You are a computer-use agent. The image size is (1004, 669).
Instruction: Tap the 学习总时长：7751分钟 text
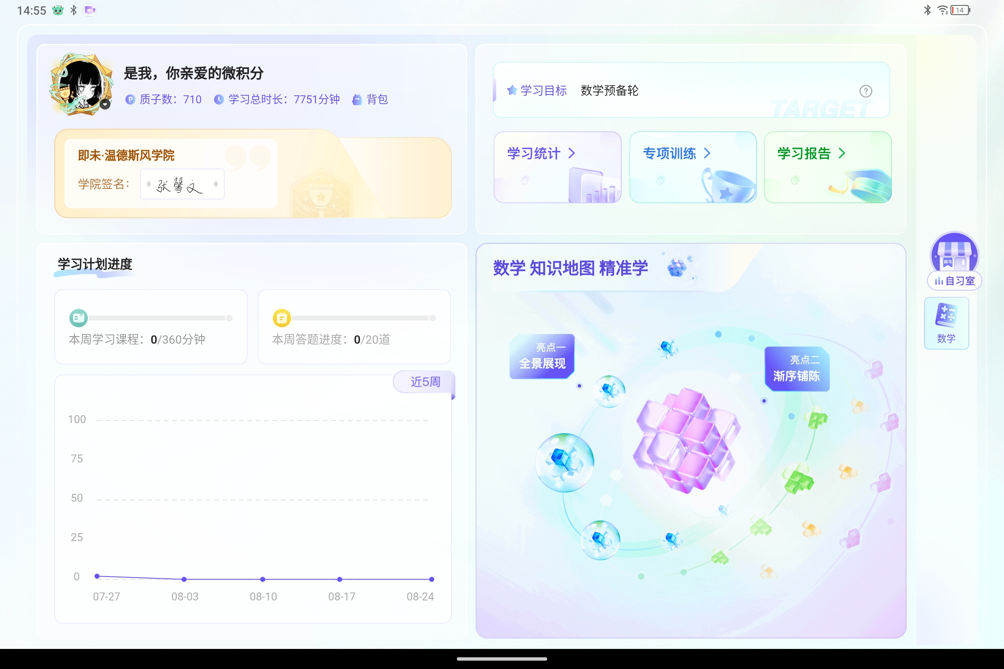284,100
